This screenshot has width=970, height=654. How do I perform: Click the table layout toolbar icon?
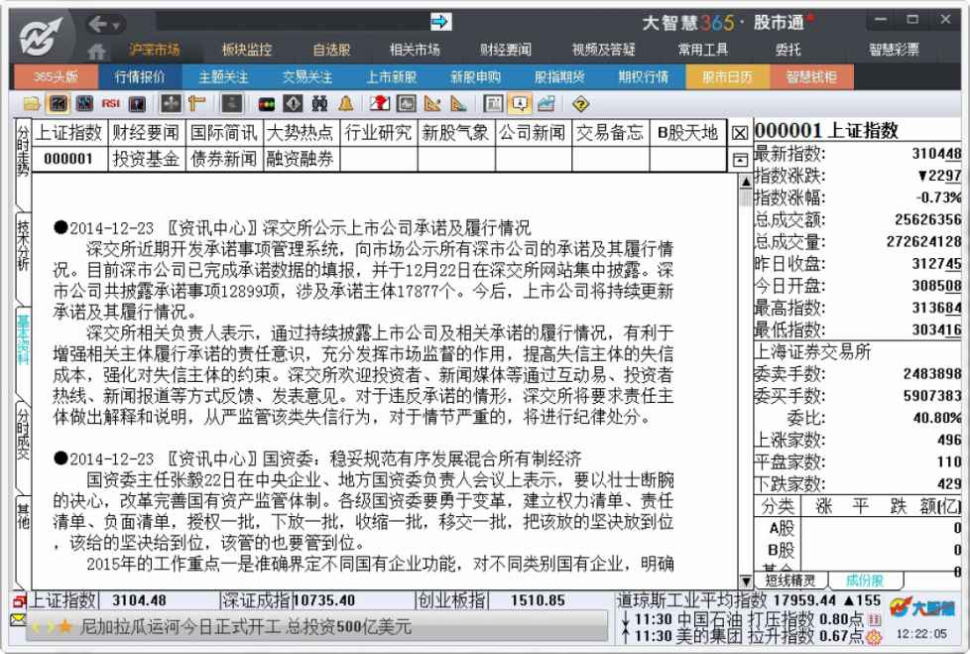tap(492, 104)
